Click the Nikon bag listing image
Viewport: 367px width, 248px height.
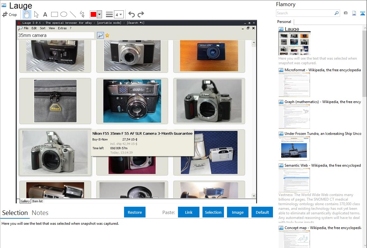click(x=55, y=101)
